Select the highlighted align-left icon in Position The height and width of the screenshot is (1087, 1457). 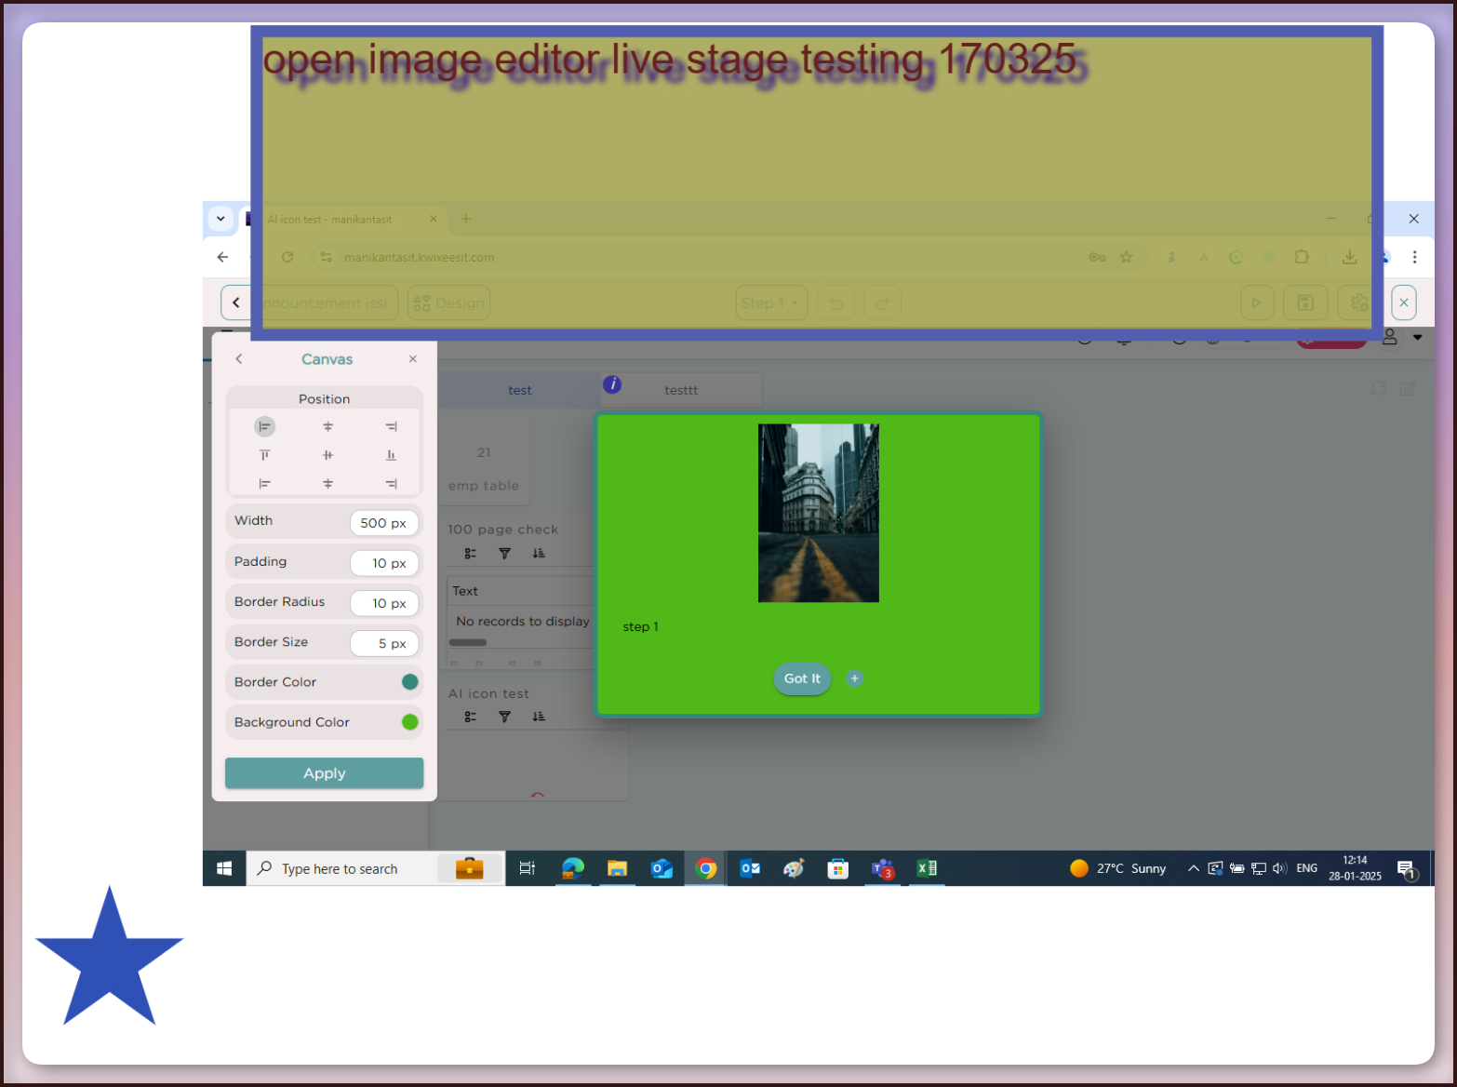(265, 427)
